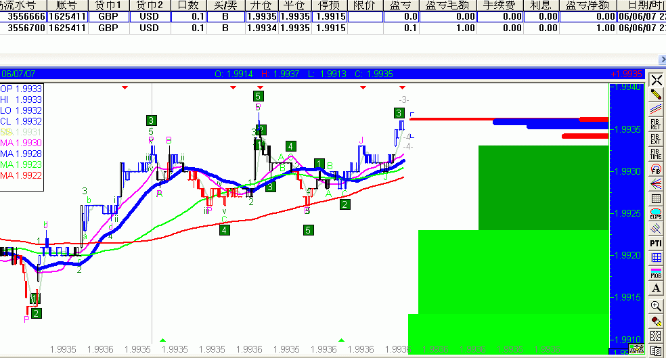666x358 pixels.
Task: Click the green MA 1.9923 legend entry
Action: point(21,164)
